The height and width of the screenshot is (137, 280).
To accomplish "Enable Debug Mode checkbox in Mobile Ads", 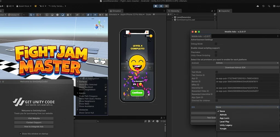I will tap(216, 44).
